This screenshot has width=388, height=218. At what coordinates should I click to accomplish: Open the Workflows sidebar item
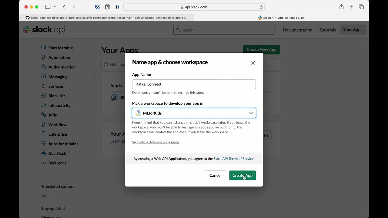(58, 124)
